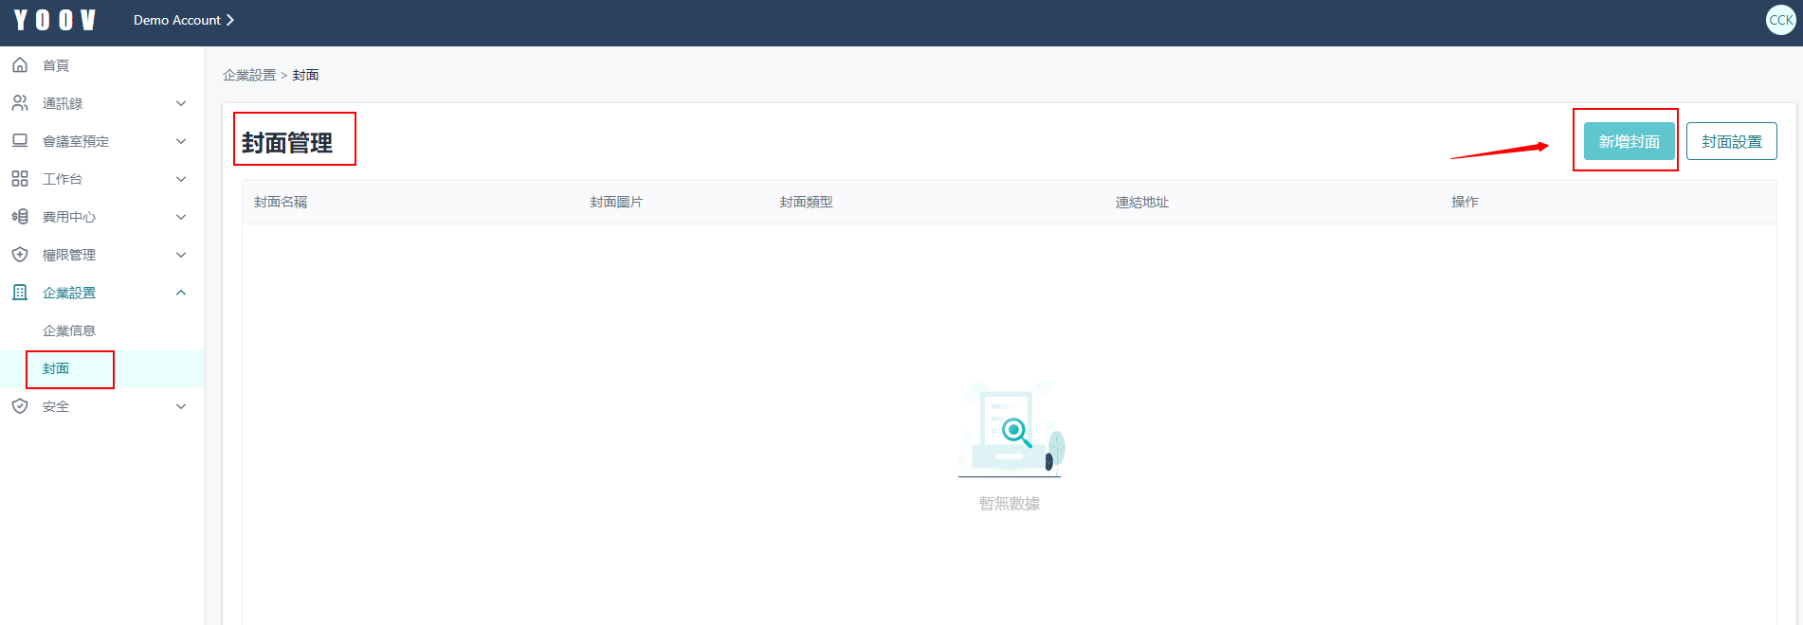Click the home icon in sidebar
Image resolution: width=1803 pixels, height=625 pixels.
pos(20,65)
